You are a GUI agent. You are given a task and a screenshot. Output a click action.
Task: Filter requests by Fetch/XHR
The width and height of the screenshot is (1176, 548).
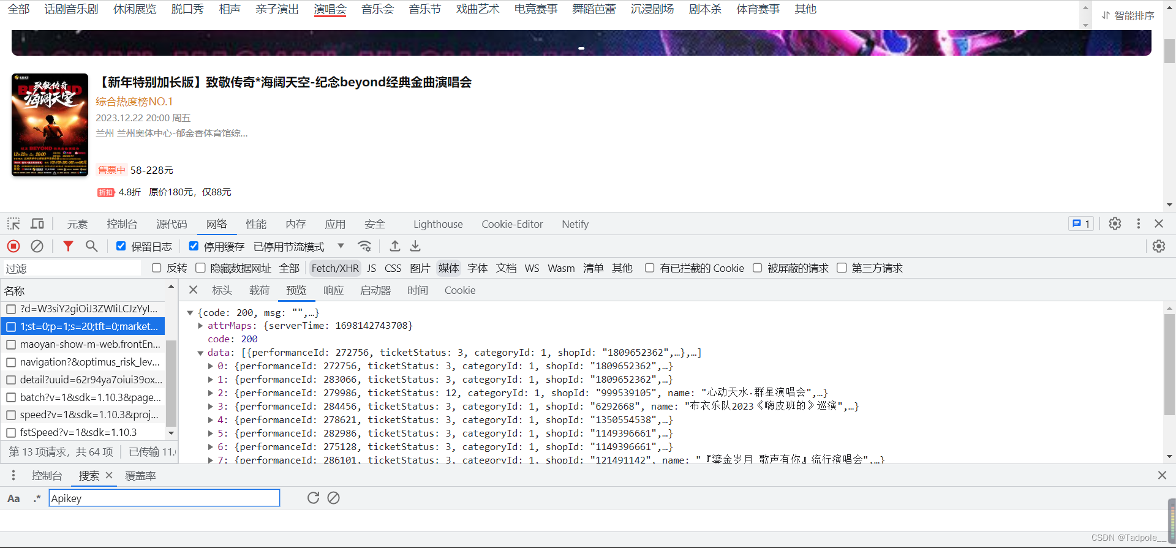click(335, 268)
